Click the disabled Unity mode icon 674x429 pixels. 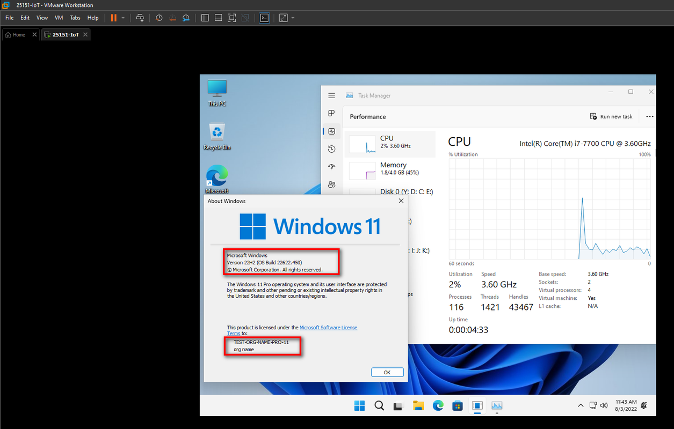tap(245, 18)
